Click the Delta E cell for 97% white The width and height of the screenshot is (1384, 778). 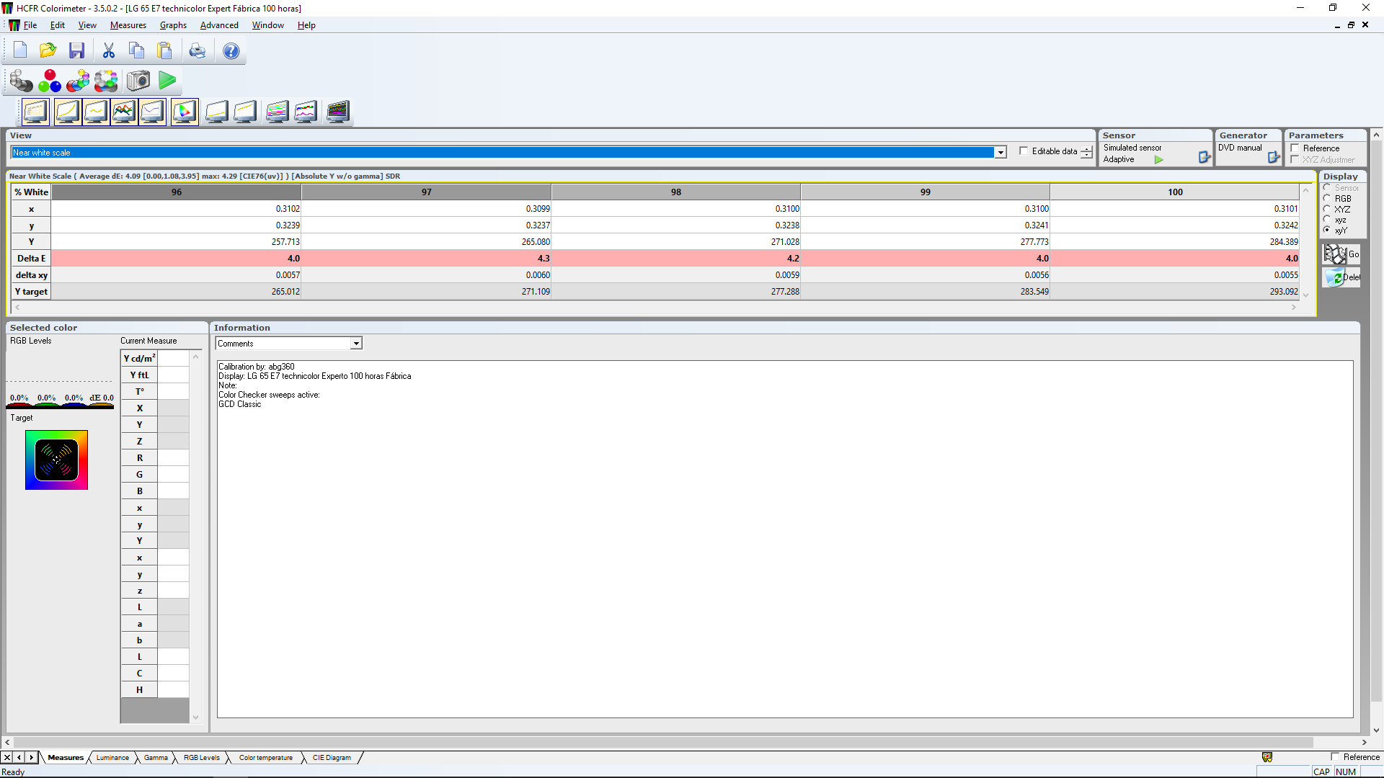click(426, 259)
